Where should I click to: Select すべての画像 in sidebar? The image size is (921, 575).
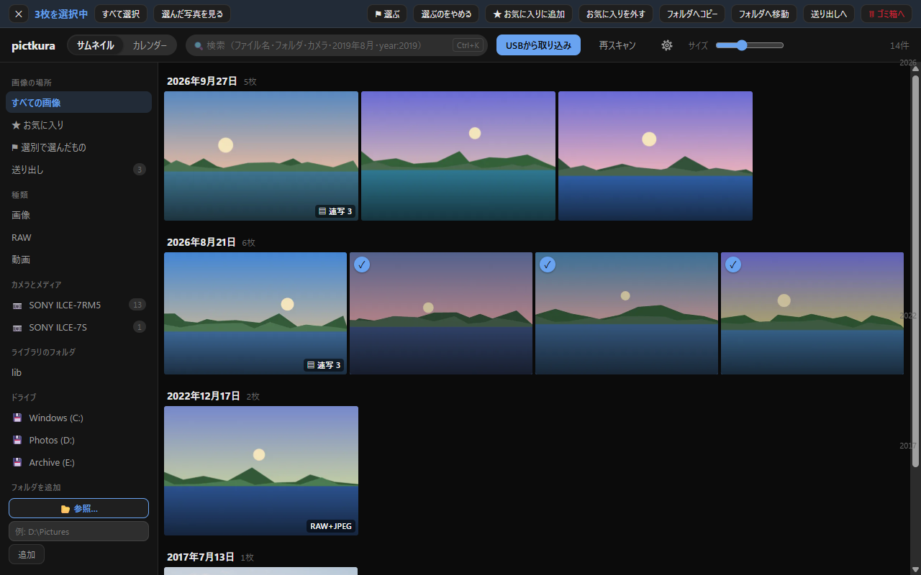click(x=78, y=103)
